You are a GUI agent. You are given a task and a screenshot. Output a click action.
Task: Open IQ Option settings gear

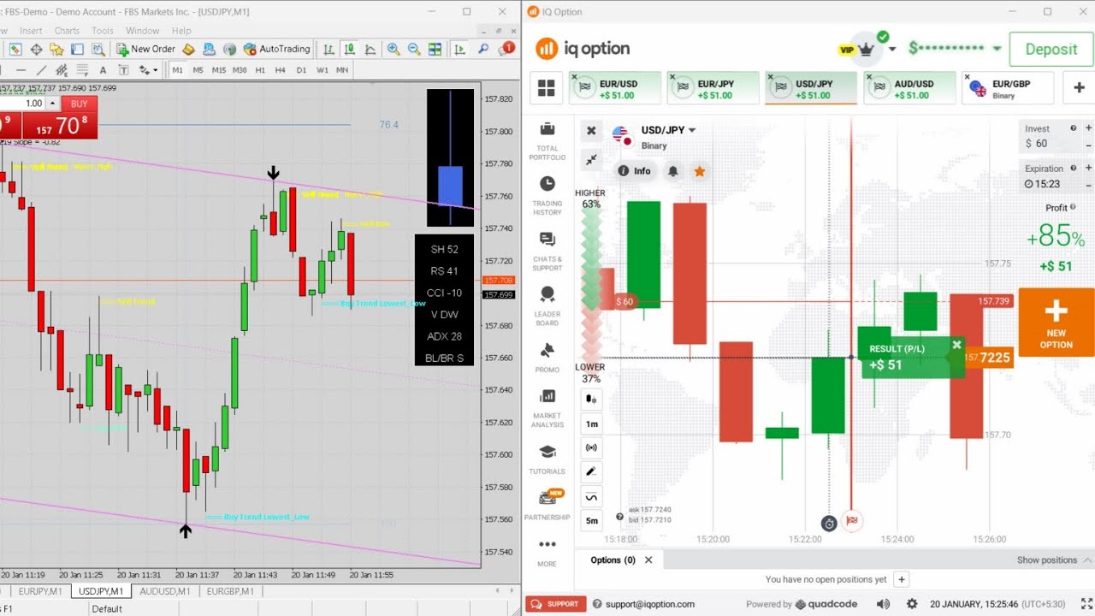[x=912, y=603]
